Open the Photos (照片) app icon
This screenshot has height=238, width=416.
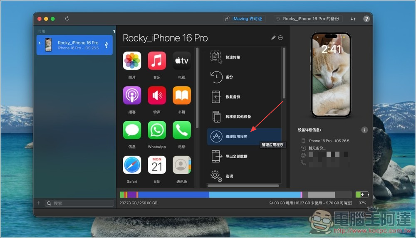(132, 61)
